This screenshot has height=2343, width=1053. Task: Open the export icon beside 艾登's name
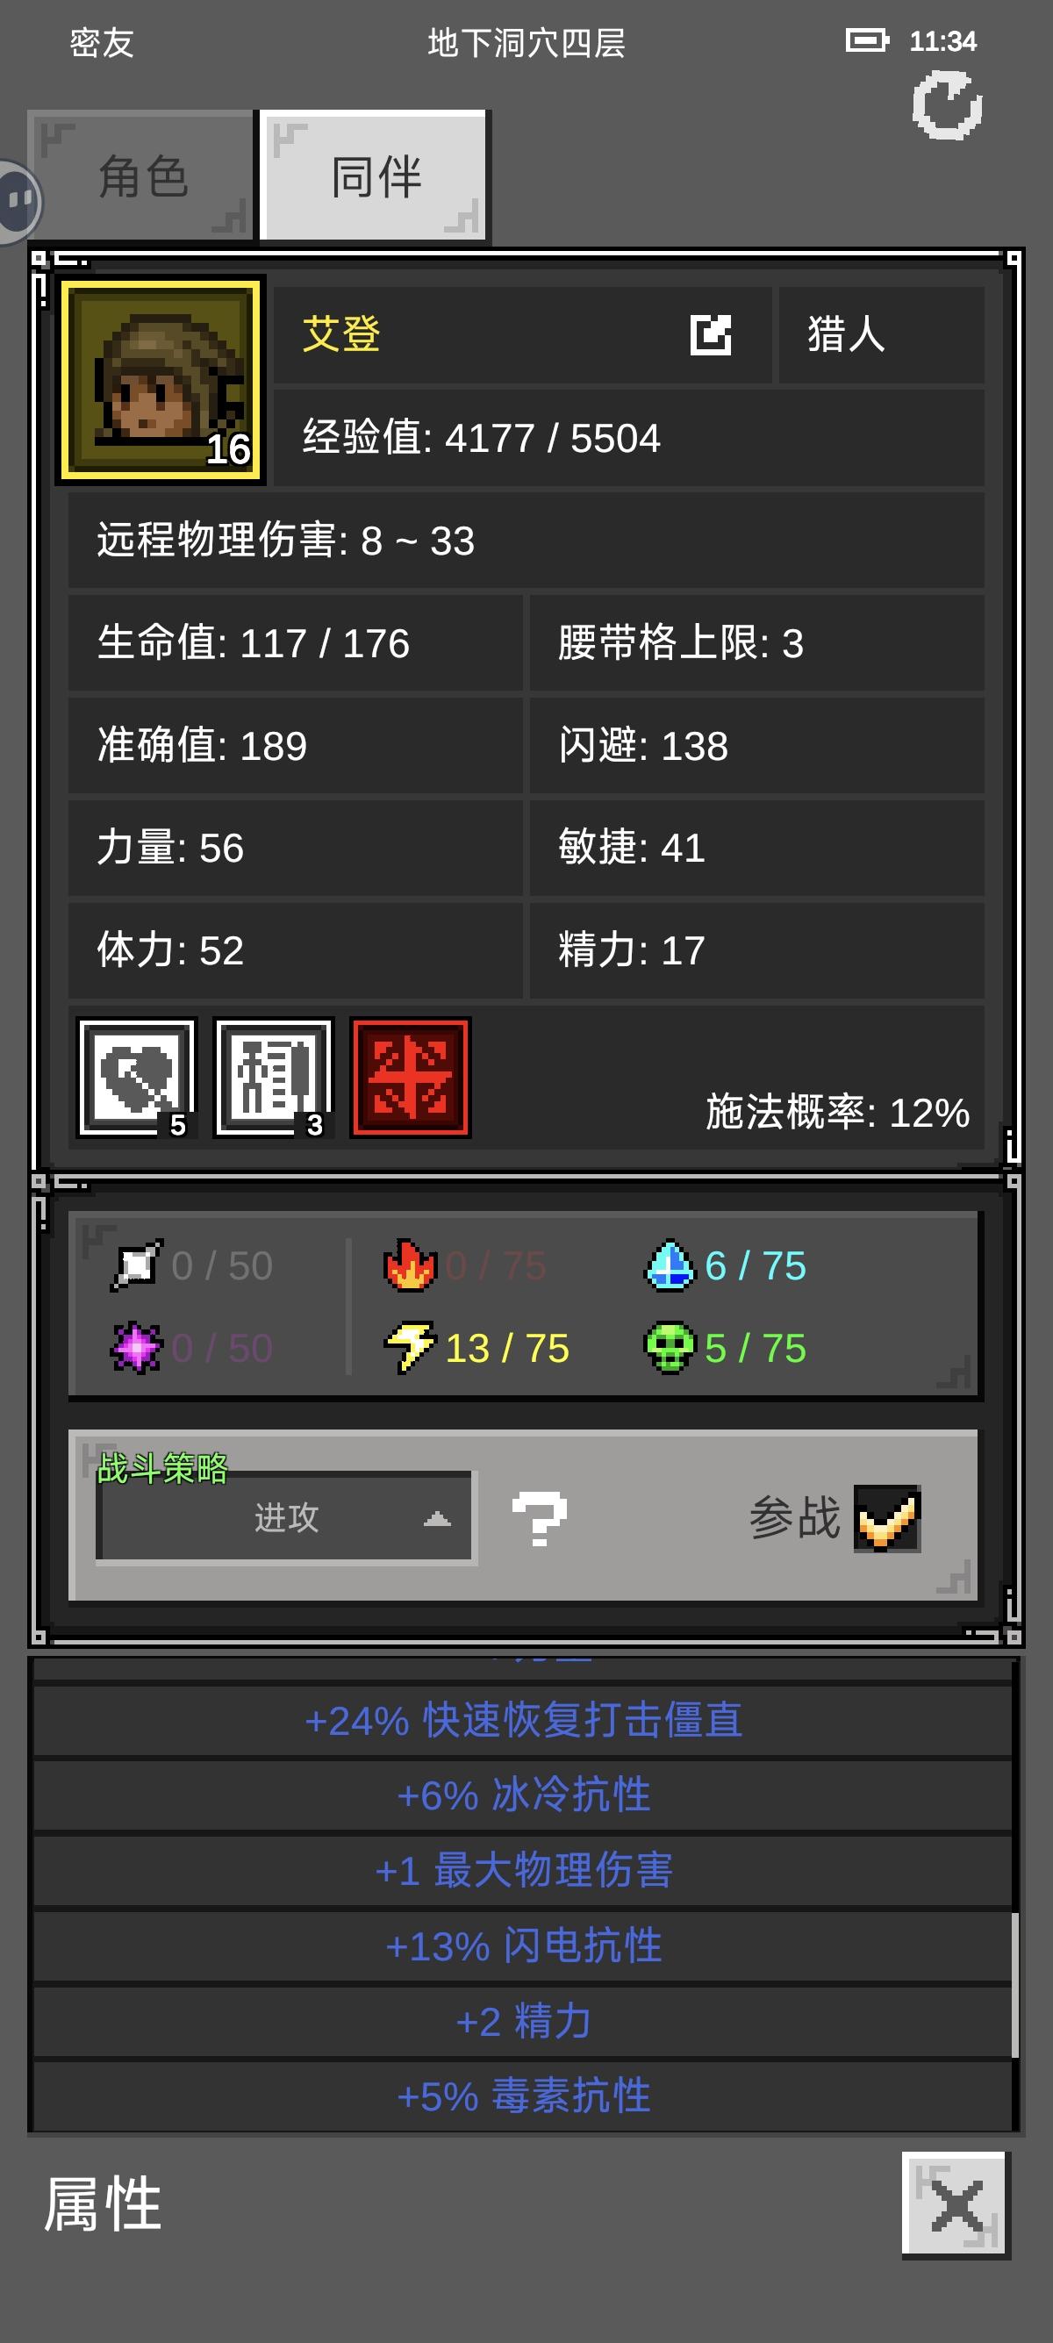pos(710,334)
